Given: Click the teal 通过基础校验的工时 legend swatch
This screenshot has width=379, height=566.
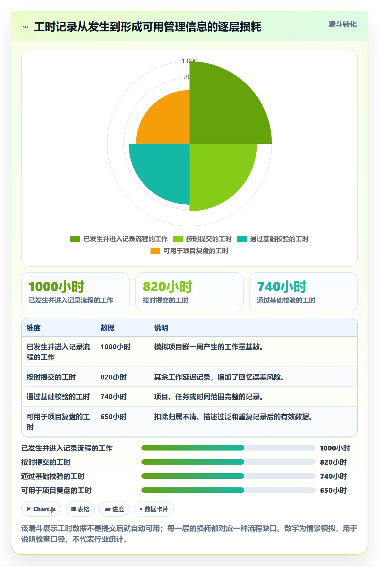Looking at the screenshot, I should click(242, 239).
